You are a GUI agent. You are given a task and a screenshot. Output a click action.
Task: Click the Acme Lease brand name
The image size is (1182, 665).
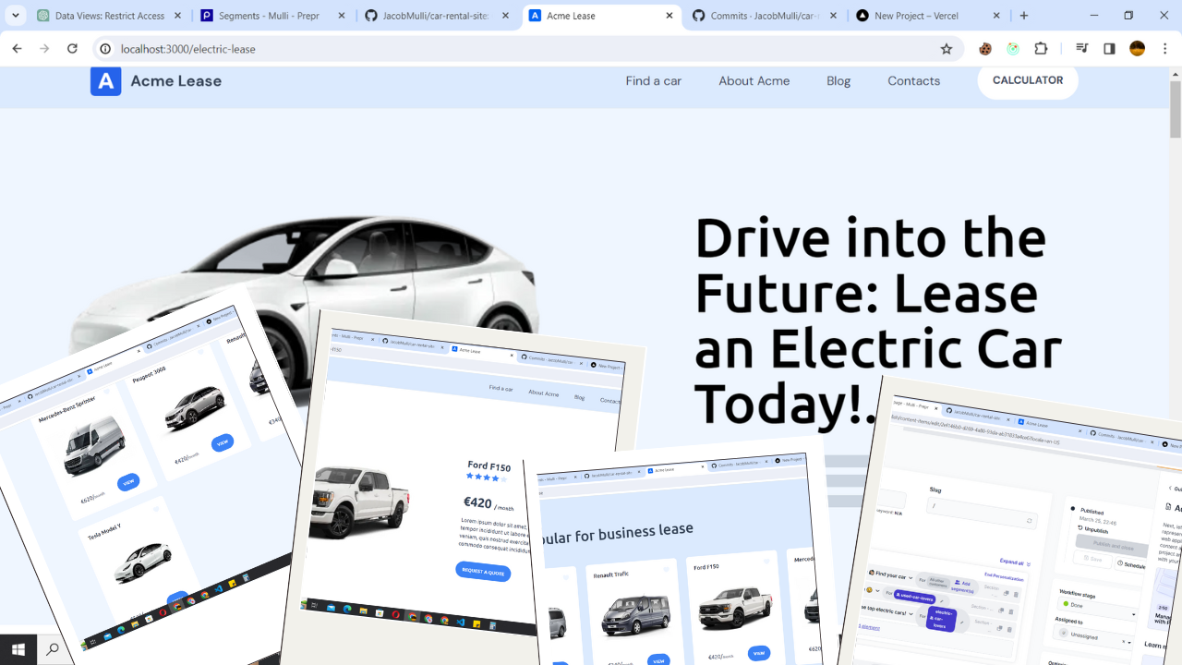coord(175,81)
